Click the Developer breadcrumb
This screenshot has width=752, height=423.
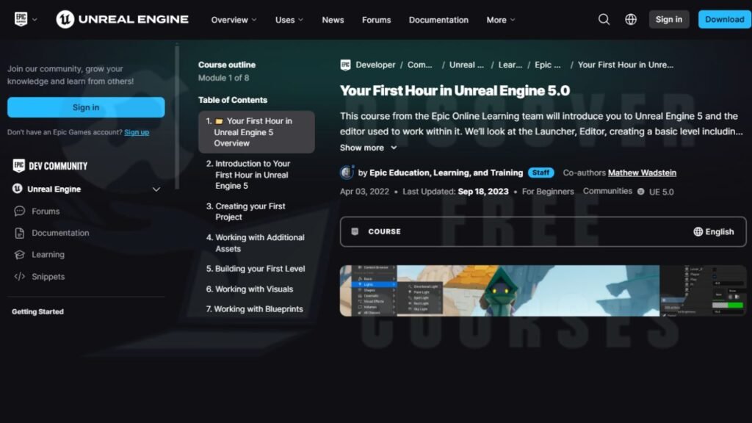click(375, 65)
